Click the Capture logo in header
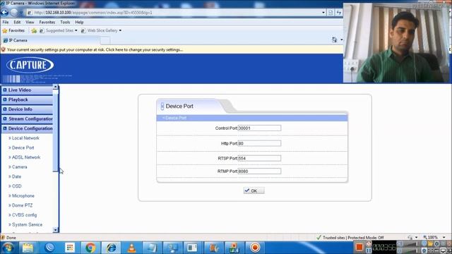Screen dimensions: 452x254 [x=30, y=65]
